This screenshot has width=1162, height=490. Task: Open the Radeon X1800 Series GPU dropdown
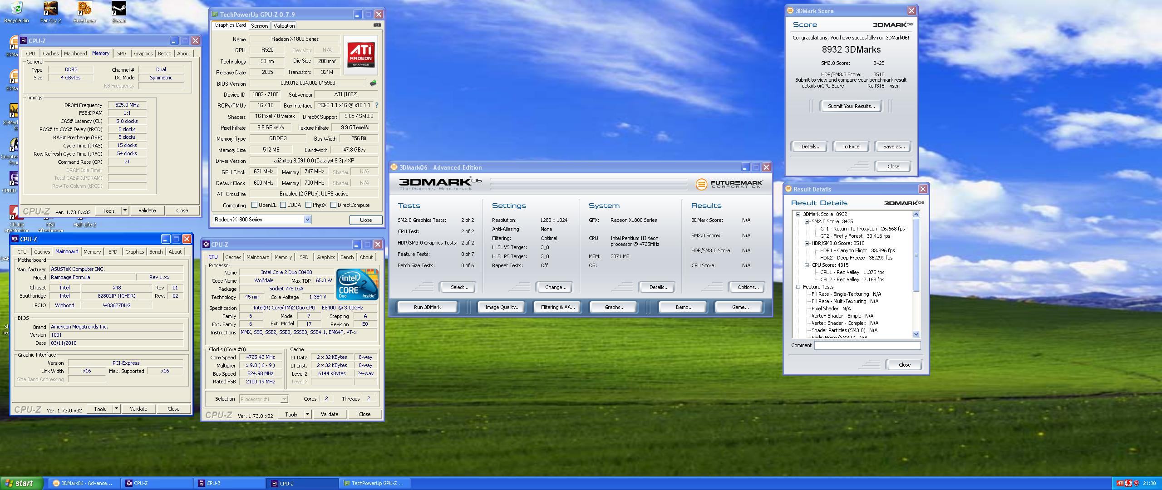(x=307, y=220)
